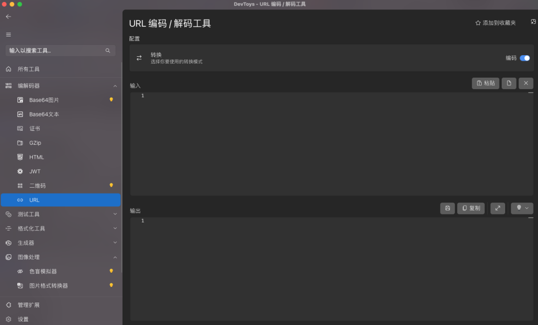
Task: Click the 生成器 icon
Action: click(x=8, y=243)
